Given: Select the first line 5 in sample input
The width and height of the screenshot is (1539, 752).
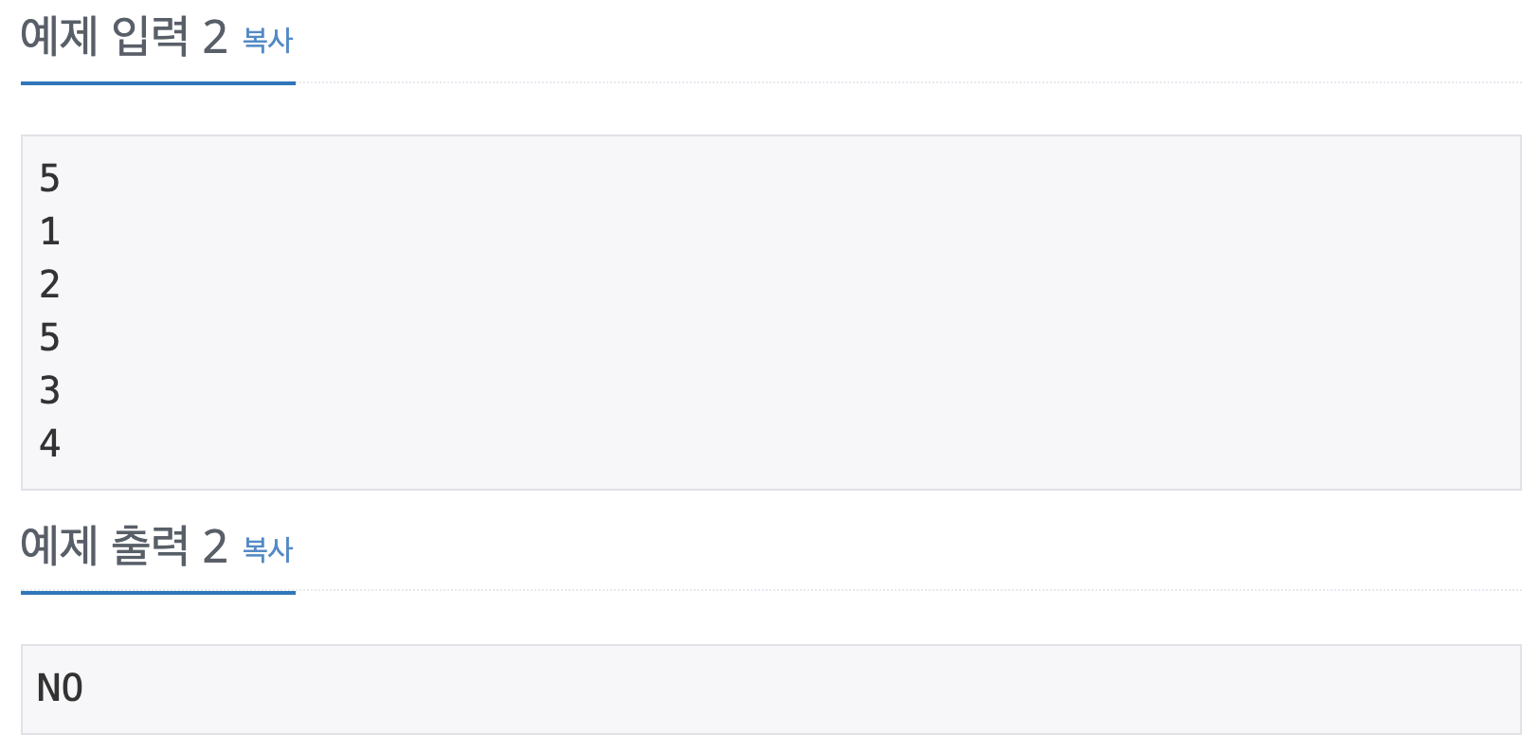Looking at the screenshot, I should point(49,178).
